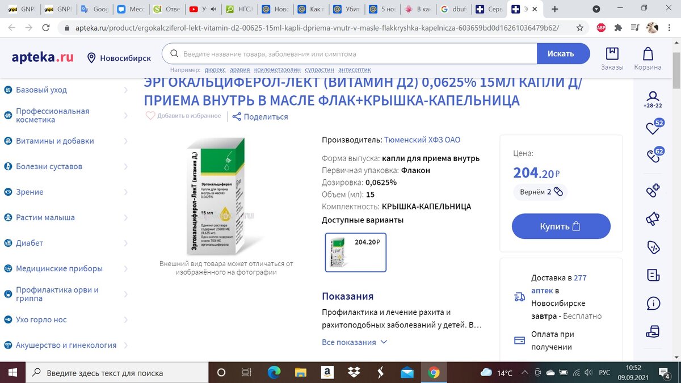This screenshot has height=383, width=681.
Task: Open favorites heart with badge 52
Action: pyautogui.click(x=653, y=128)
